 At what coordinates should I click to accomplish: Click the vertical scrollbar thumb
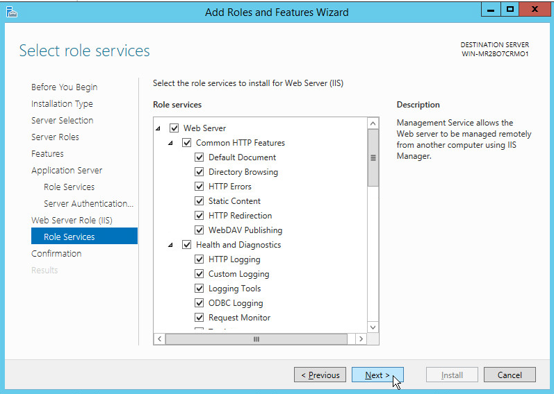pos(373,158)
